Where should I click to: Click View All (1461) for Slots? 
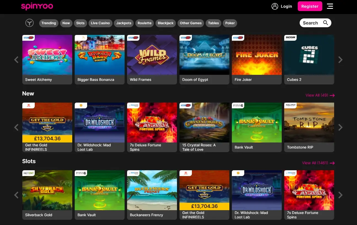(318, 163)
